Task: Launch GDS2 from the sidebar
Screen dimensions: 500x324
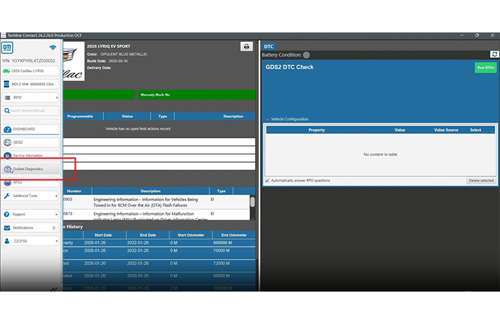Action: click(x=30, y=142)
